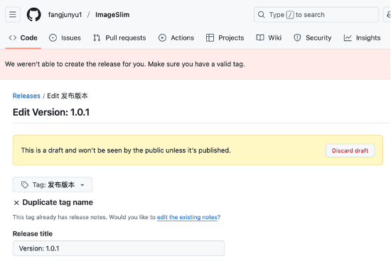Click the Wiki book icon
The height and width of the screenshot is (266, 391).
click(x=260, y=38)
